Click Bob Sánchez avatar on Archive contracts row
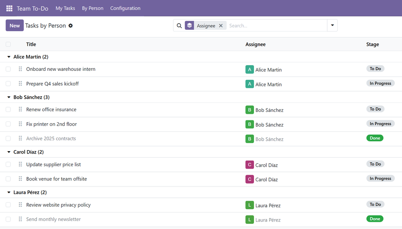Viewport: 402px width, 229px height. [249, 139]
